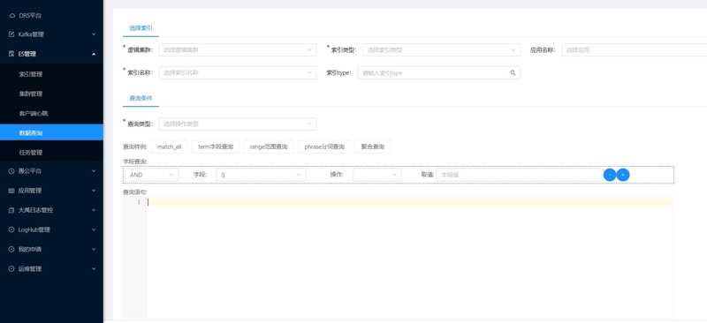
Task: Click the check-circle icon beside 运维管理
Action: click(x=11, y=269)
